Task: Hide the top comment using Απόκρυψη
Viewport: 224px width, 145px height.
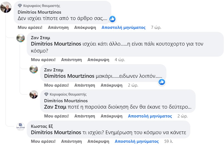Action: tap(85, 27)
